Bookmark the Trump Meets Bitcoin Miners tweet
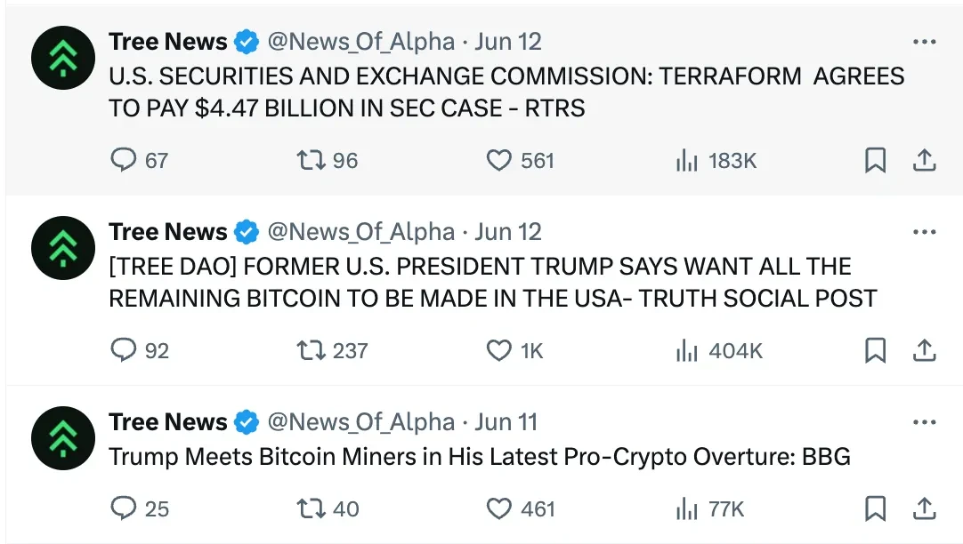Image resolution: width=963 pixels, height=544 pixels. point(875,508)
